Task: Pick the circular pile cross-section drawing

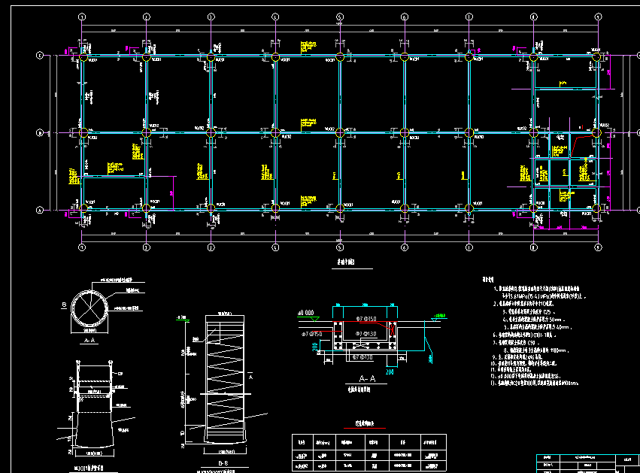Action: coord(89,308)
